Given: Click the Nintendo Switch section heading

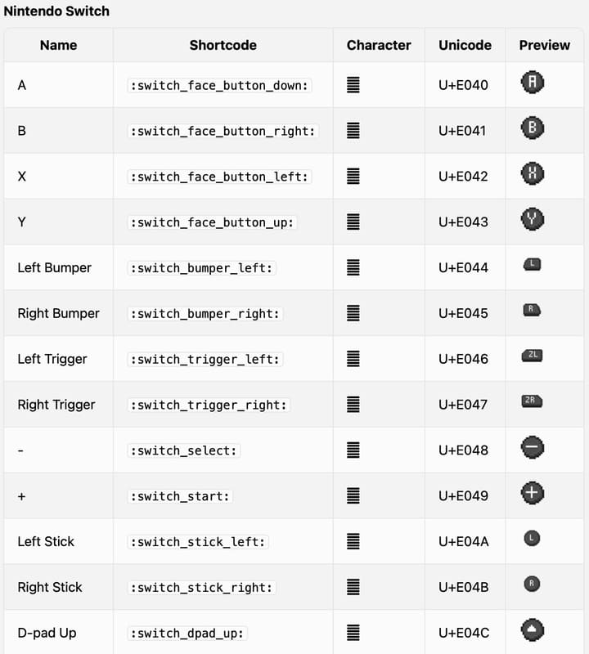Looking at the screenshot, I should tap(56, 11).
